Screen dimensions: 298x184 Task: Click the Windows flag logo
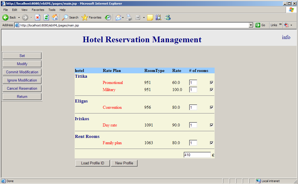pos(291,10)
